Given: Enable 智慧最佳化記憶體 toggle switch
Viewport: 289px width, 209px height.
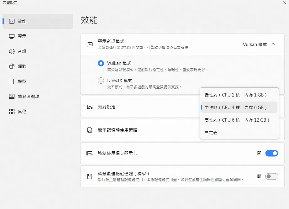Looking at the screenshot, I should point(272,176).
